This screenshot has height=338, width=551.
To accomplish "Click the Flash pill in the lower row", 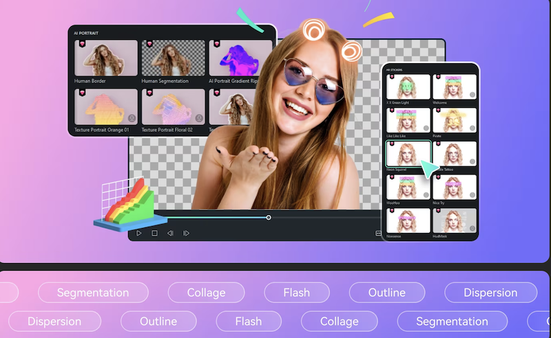I will [x=249, y=322].
